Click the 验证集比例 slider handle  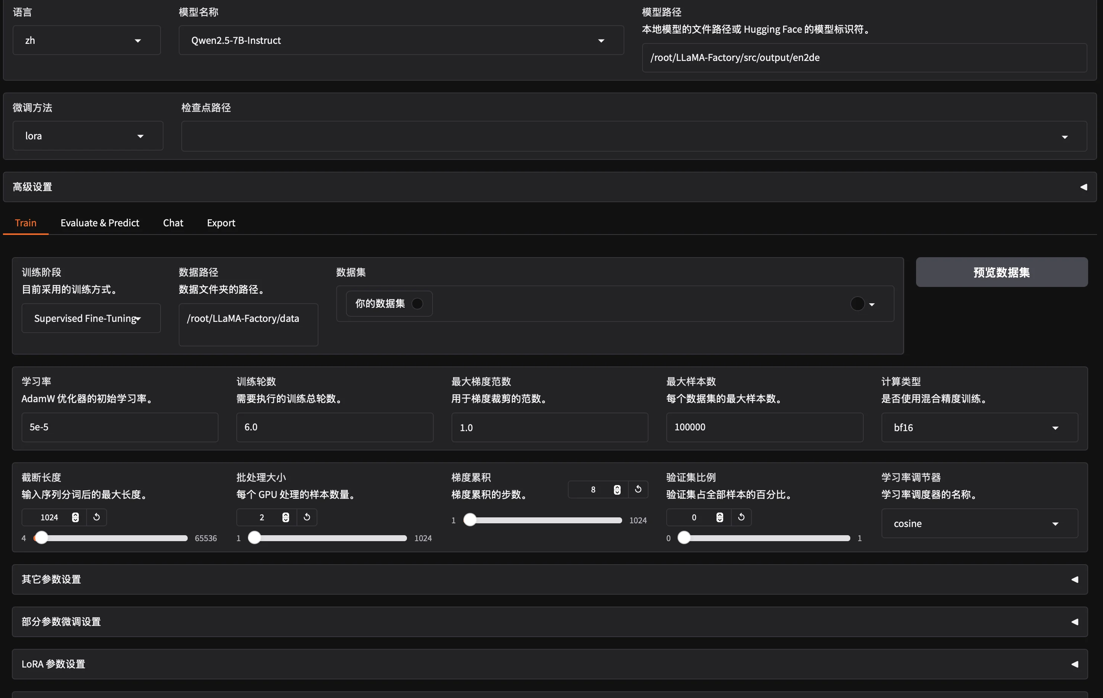tap(683, 538)
